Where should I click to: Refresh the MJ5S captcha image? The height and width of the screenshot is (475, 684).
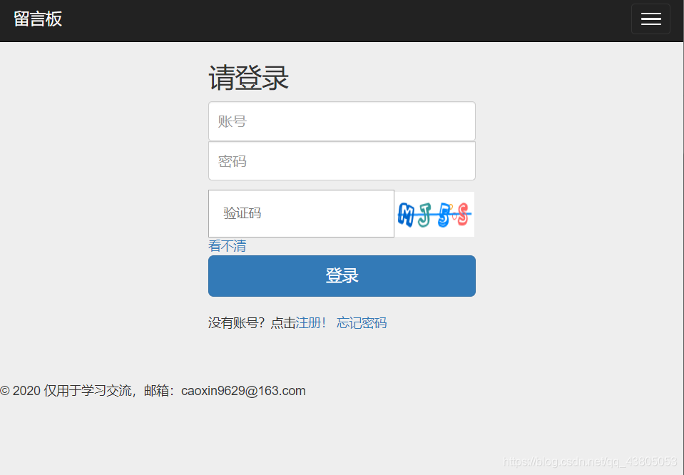(x=434, y=214)
